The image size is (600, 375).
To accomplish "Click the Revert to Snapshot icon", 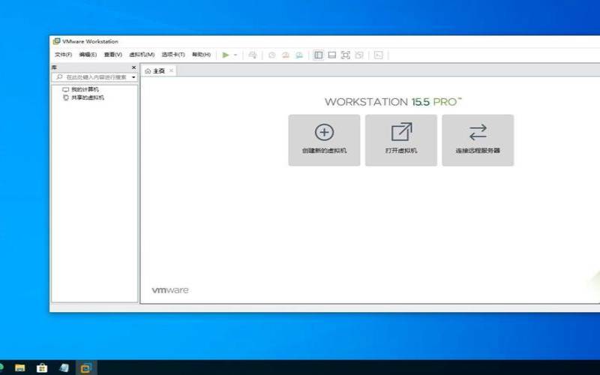I will 286,55.
